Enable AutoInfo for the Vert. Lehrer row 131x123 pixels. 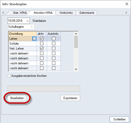click(54, 49)
